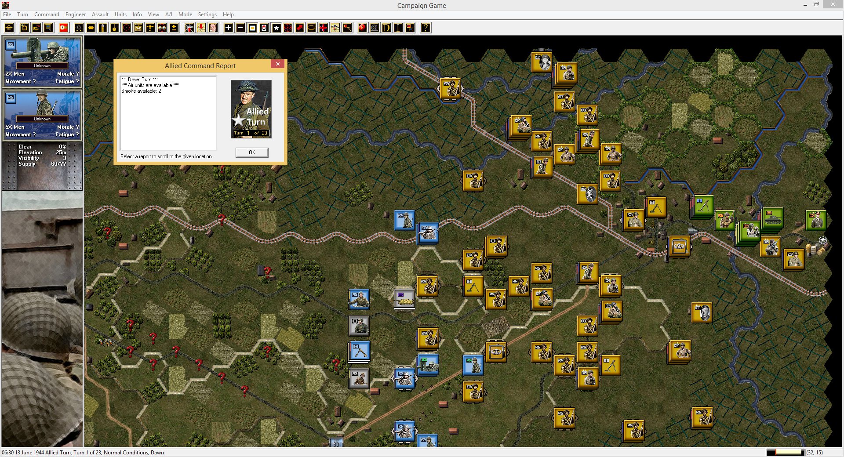Open the View menu
The width and height of the screenshot is (844, 457).
[x=153, y=15]
